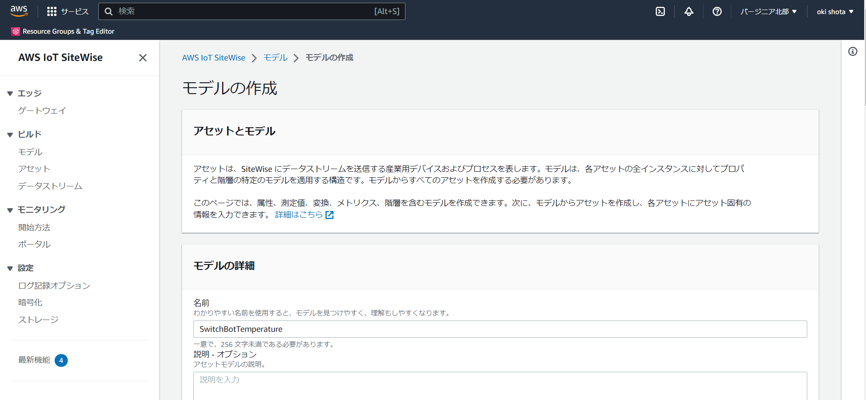Viewport: 866px width, 400px height.
Task: Open the oki shota account dropdown
Action: coord(835,11)
